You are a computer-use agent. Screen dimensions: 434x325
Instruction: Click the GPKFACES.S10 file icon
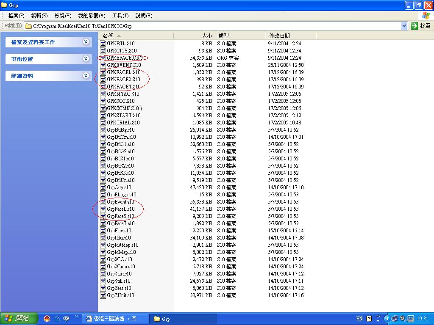pyautogui.click(x=103, y=79)
